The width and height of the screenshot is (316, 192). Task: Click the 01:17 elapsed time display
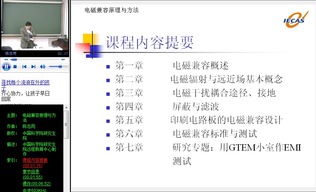63,54
